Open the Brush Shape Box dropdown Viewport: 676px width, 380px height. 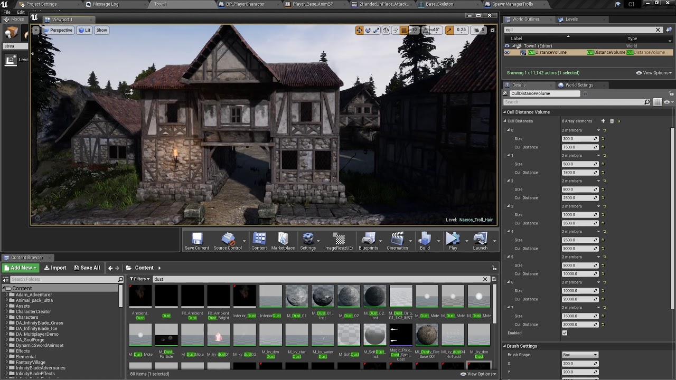[580, 355]
